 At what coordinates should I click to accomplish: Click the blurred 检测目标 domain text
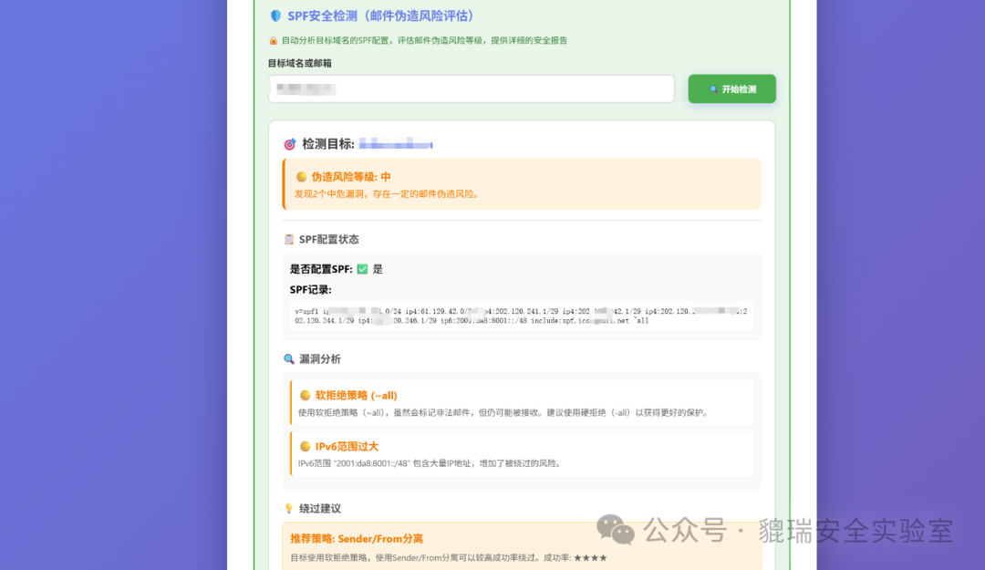point(395,143)
